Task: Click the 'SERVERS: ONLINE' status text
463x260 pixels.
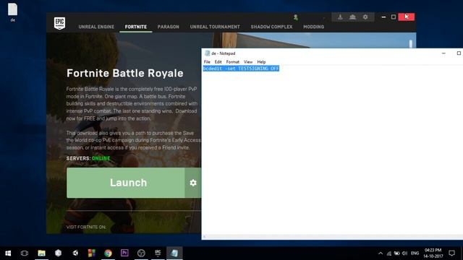Action: [x=88, y=159]
